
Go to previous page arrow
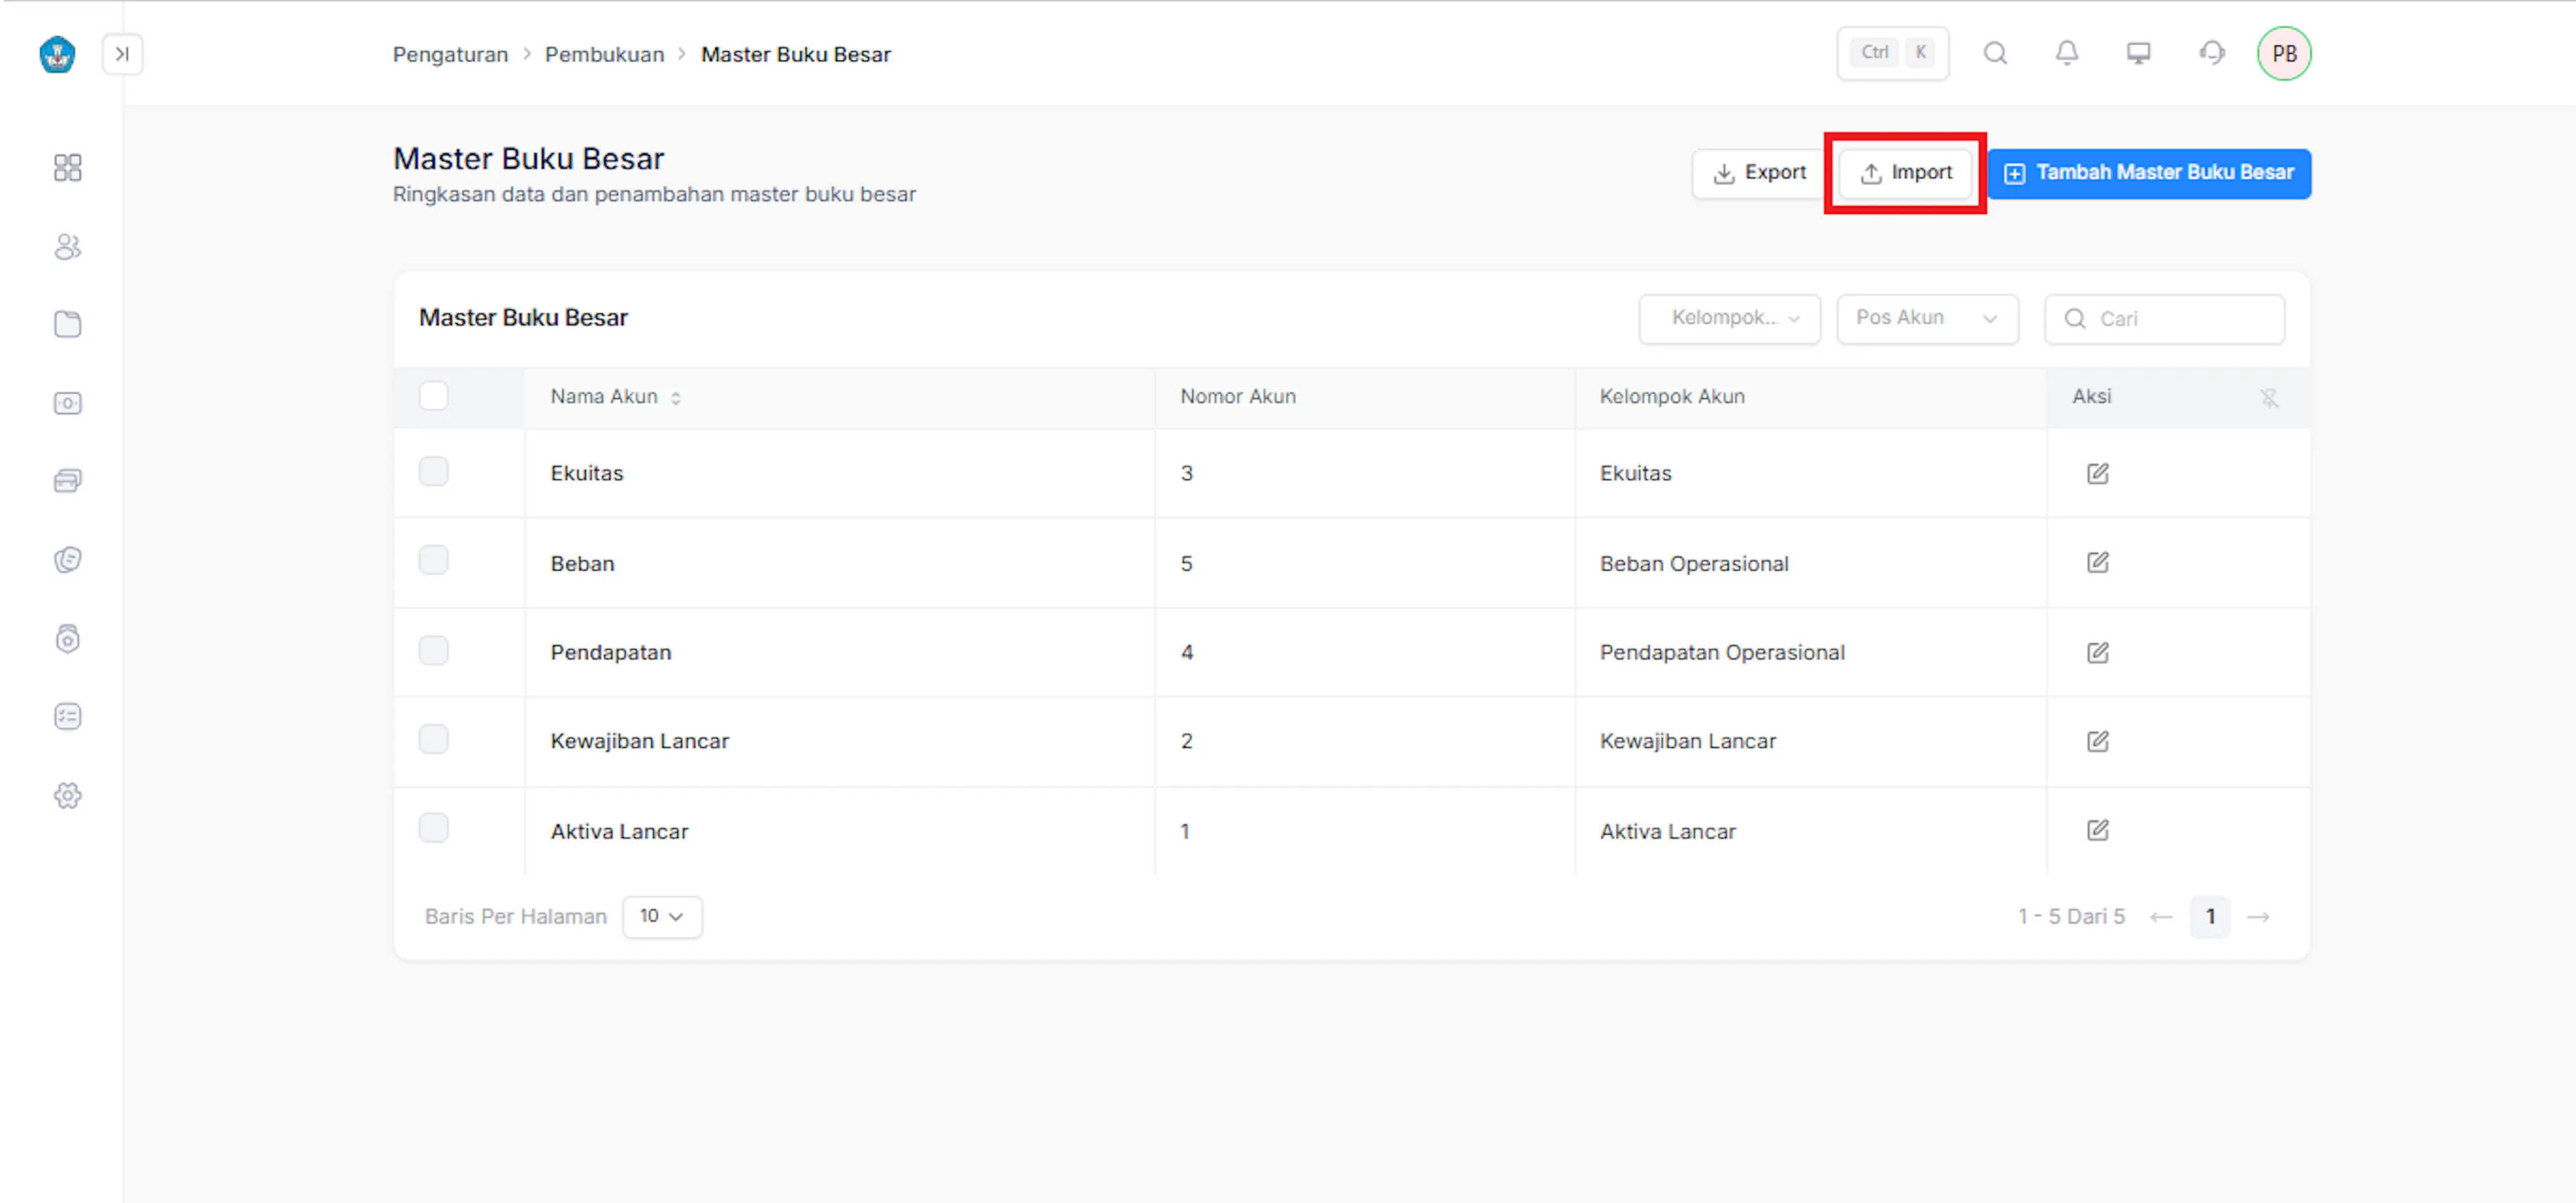pos(2161,917)
